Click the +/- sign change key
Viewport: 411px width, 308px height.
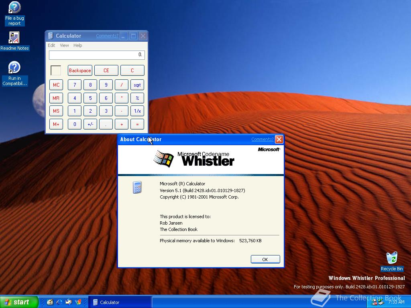(90, 124)
